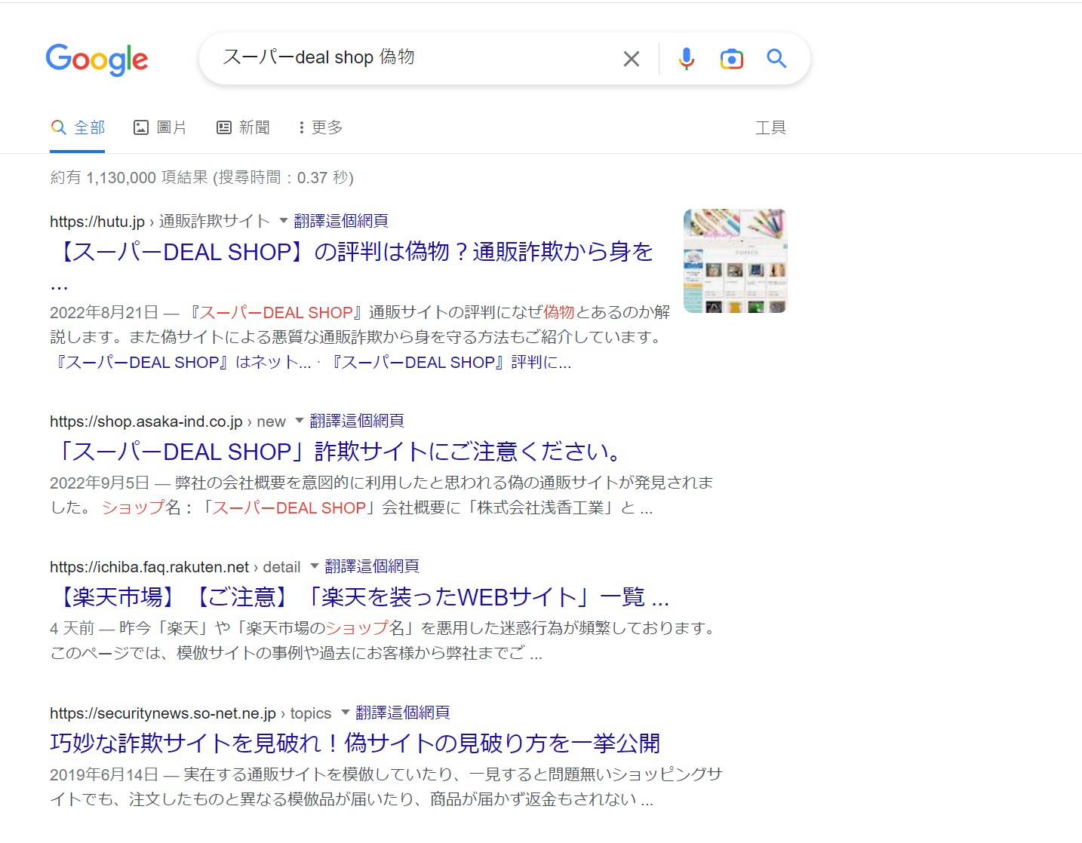This screenshot has height=843, width=1082.
Task: Submit search with the magnifying glass icon
Action: pyautogui.click(x=776, y=58)
